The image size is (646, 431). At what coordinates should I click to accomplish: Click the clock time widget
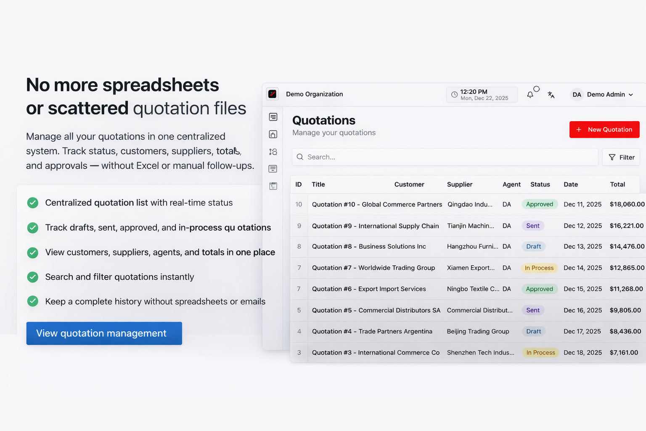pyautogui.click(x=482, y=95)
